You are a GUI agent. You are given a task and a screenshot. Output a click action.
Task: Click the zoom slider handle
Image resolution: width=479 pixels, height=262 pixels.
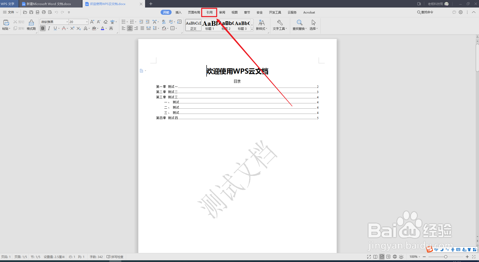(446, 257)
